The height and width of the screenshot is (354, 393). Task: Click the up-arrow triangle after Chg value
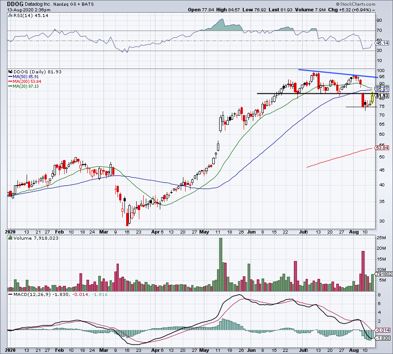tap(373, 10)
